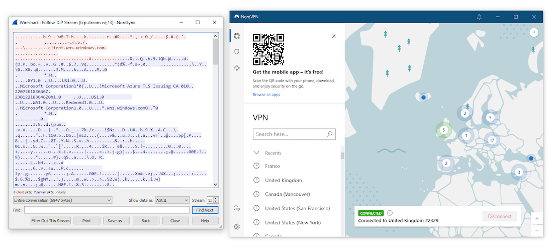The height and width of the screenshot is (247, 553).
Task: Select United Kingdom in Recents
Action: coord(284,180)
